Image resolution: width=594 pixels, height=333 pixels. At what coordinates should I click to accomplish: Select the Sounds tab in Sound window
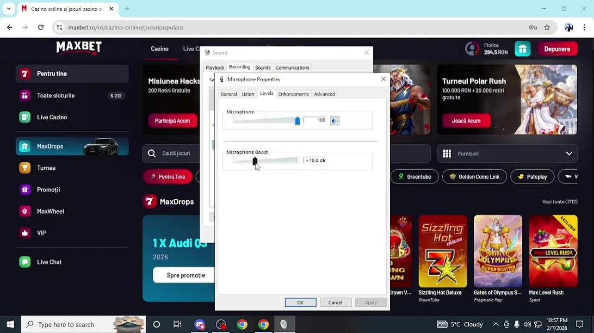(x=263, y=68)
